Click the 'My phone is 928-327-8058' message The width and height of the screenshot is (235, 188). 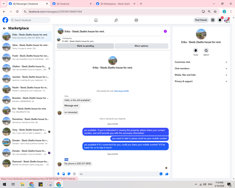pos(78,164)
